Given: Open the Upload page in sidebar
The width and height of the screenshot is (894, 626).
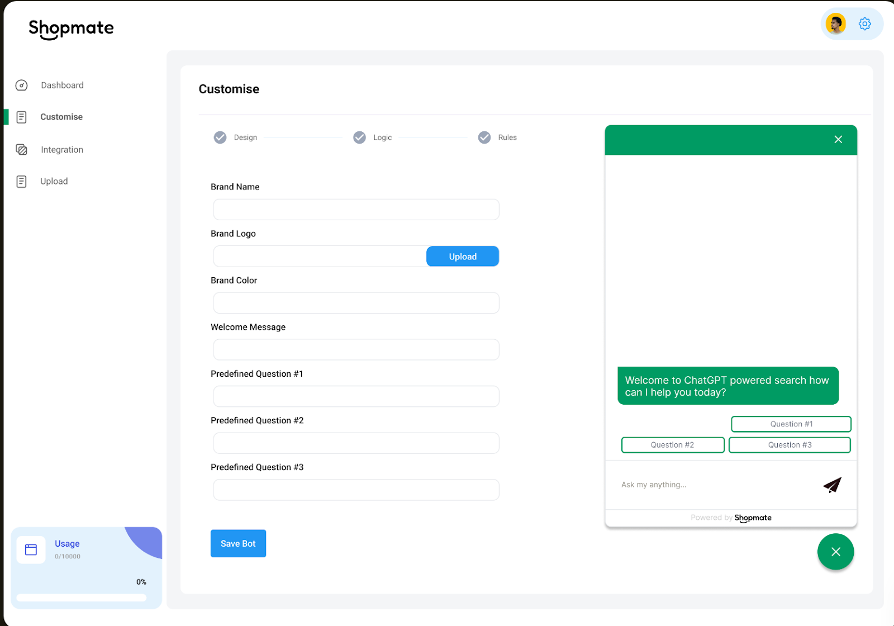Looking at the screenshot, I should point(54,181).
